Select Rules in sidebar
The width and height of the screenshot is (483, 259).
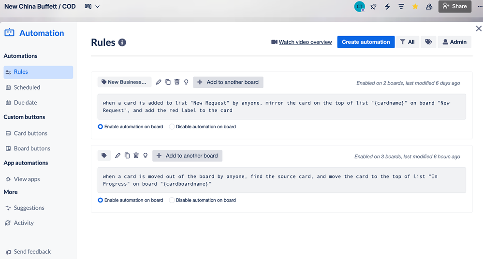coord(38,72)
